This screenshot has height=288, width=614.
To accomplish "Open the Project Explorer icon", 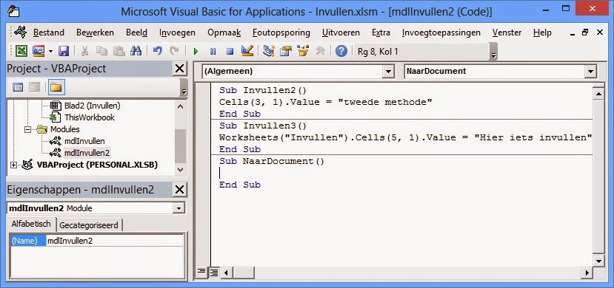I will [269, 51].
